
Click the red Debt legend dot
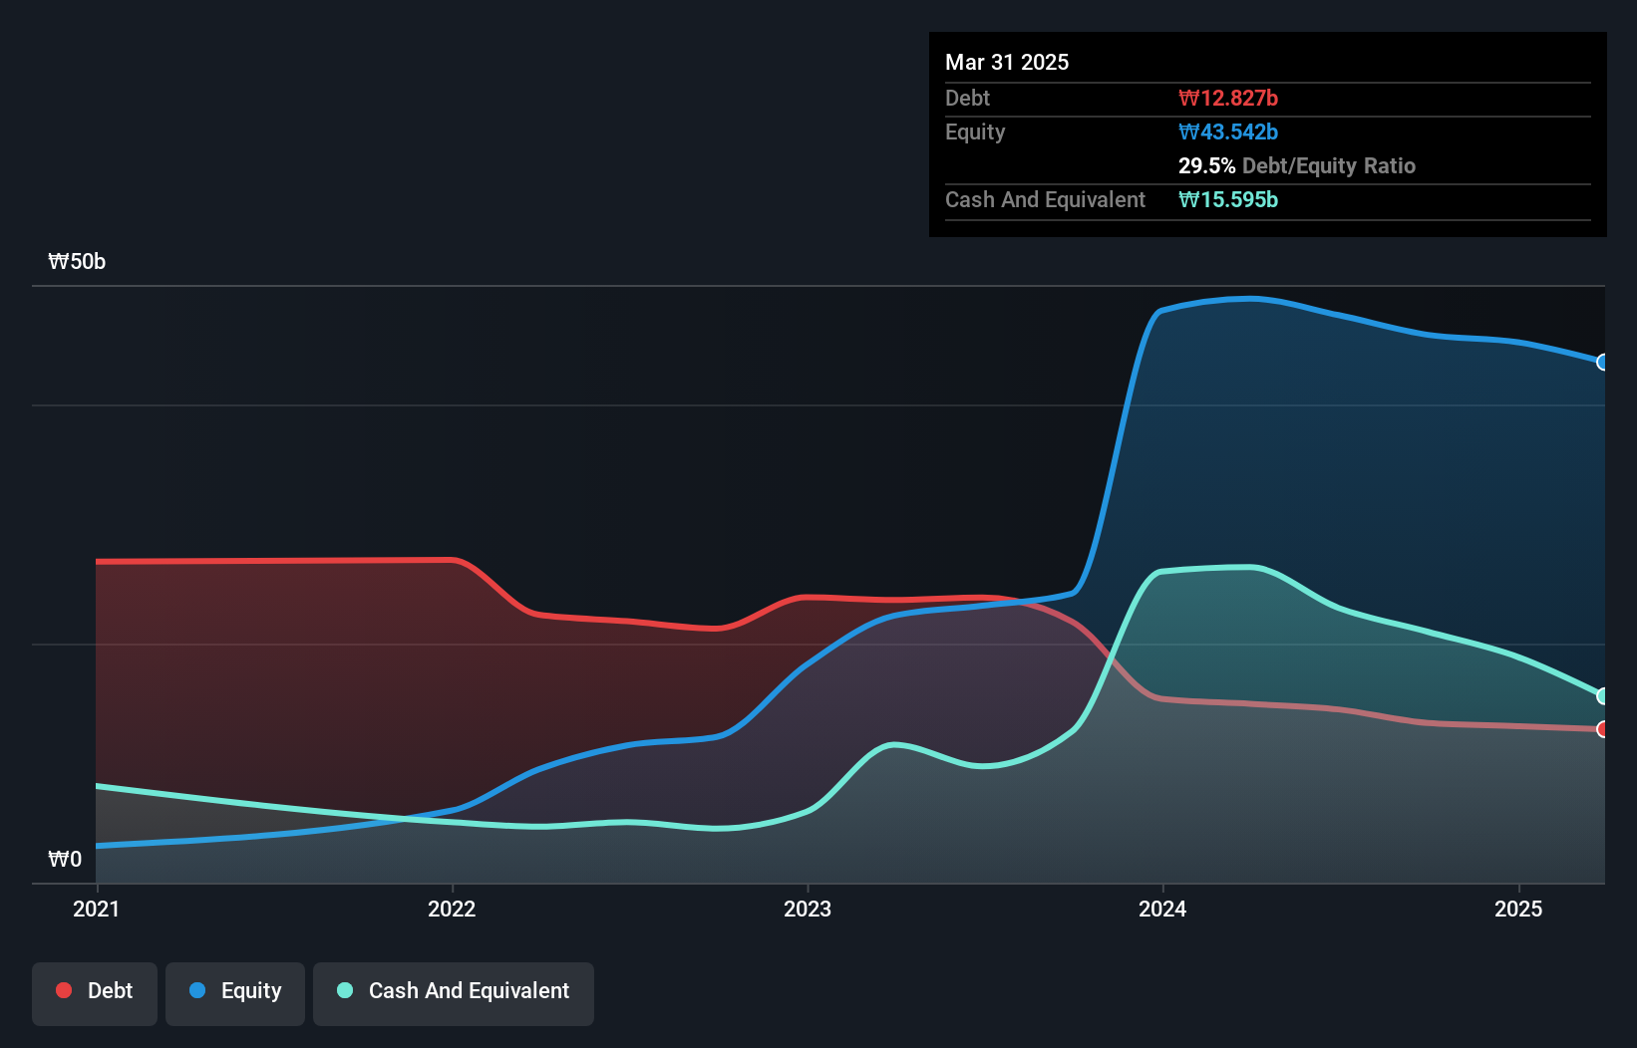[x=62, y=990]
